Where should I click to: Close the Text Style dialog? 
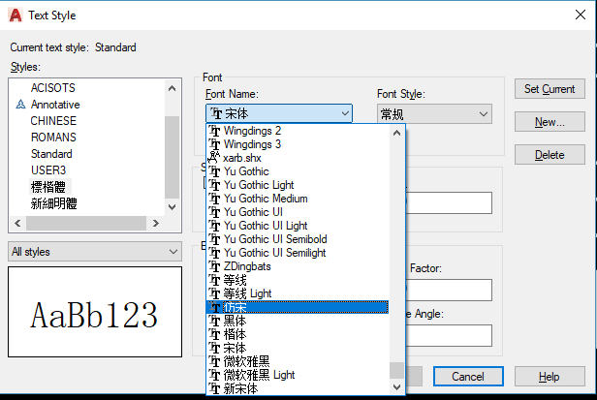click(x=581, y=15)
